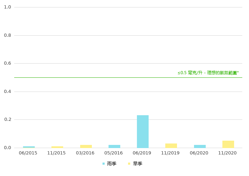249x176 pixels.
Task: Click the 11/2015 yellow bar
Action: pyautogui.click(x=57, y=147)
